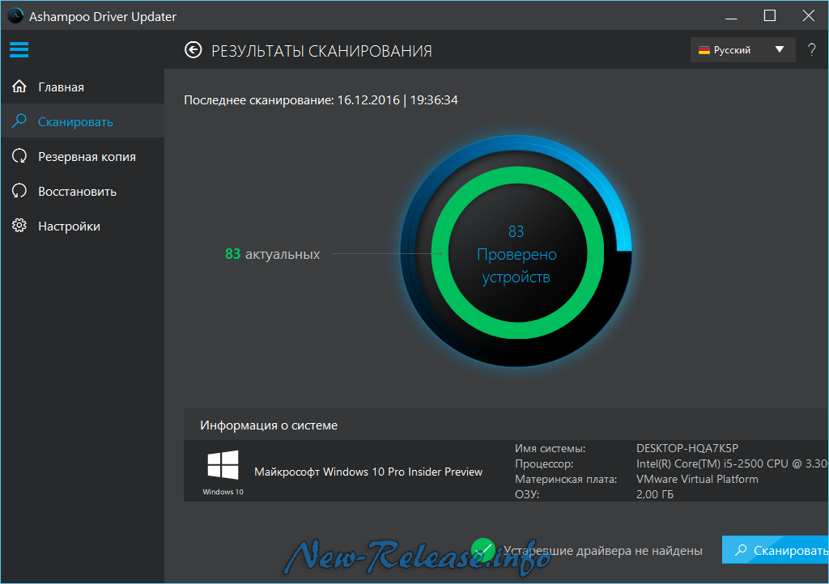829x584 pixels.
Task: Click the Intel(R) Core(TM) i5-2500 CPU value
Action: (732, 463)
